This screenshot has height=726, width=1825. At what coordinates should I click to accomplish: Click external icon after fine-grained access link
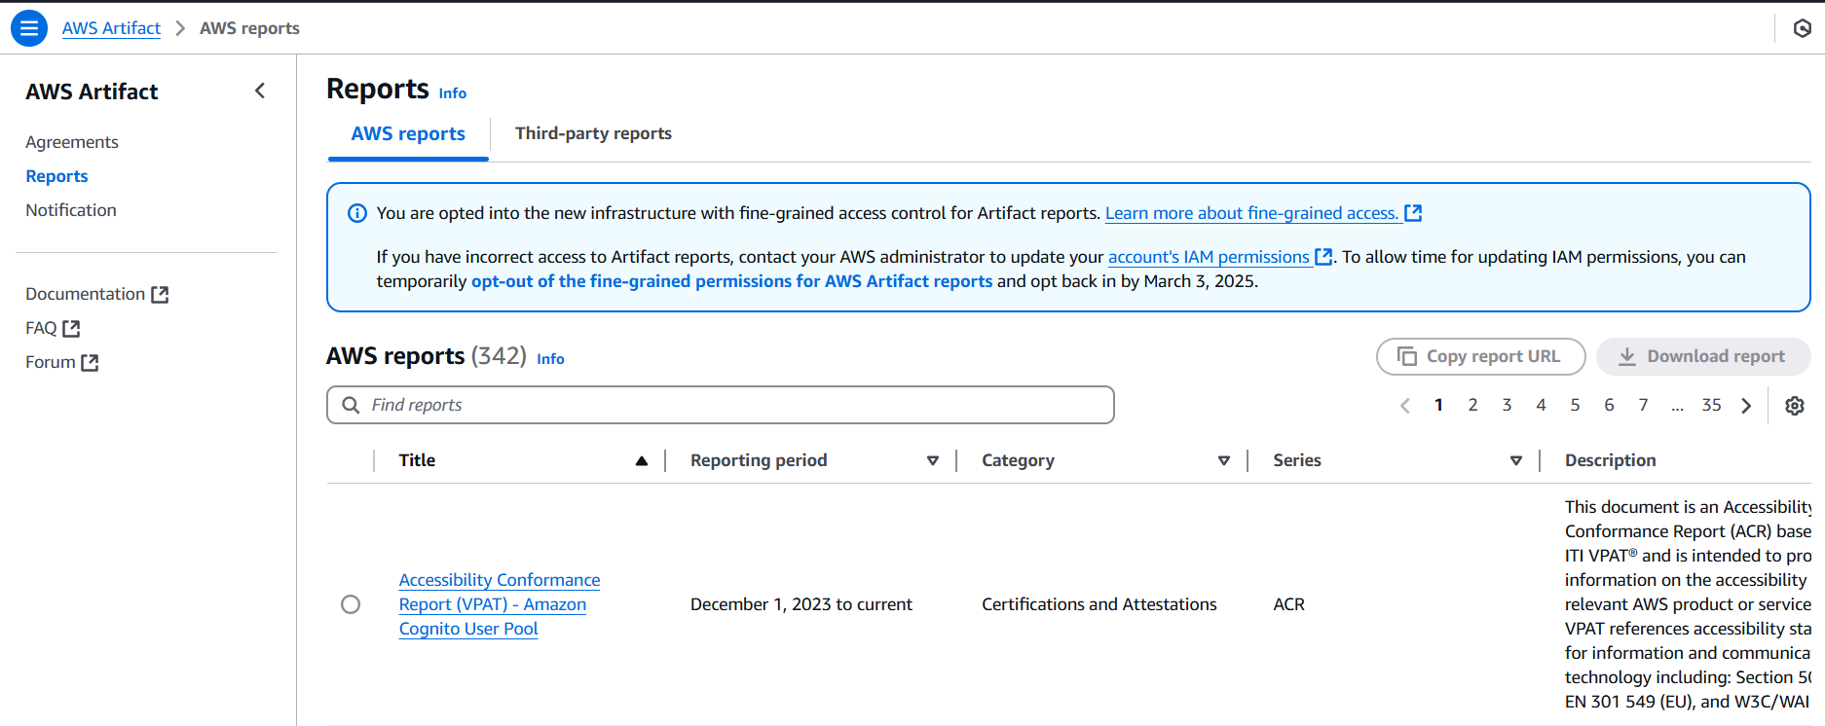coord(1413,212)
